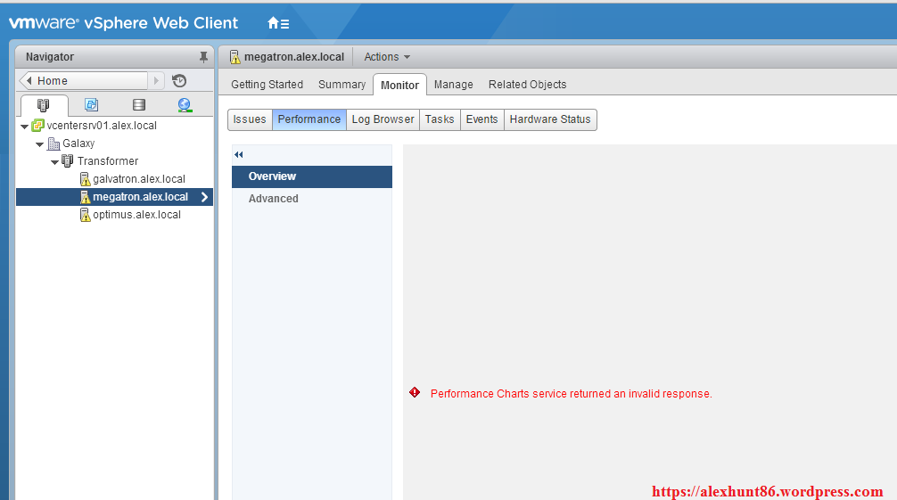Select Advanced performance view
897x500 pixels.
(x=273, y=199)
